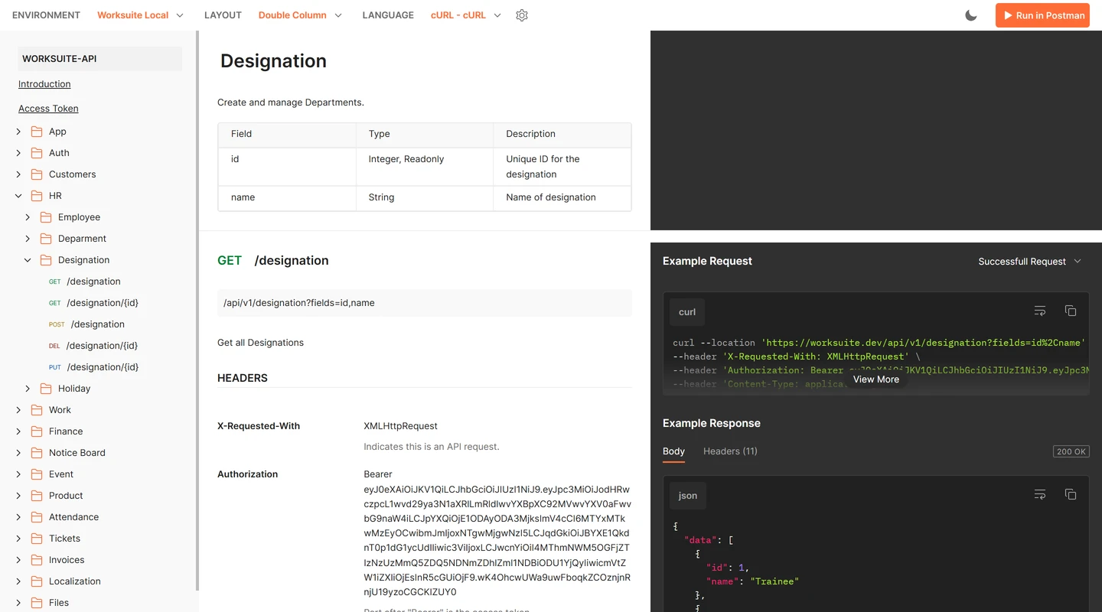1102x612 pixels.
Task: Click the Invoices folder icon
Action: [x=36, y=560]
